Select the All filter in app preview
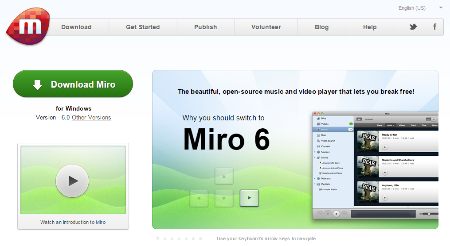The height and width of the screenshot is (246, 450). pyautogui.click(x=359, y=119)
